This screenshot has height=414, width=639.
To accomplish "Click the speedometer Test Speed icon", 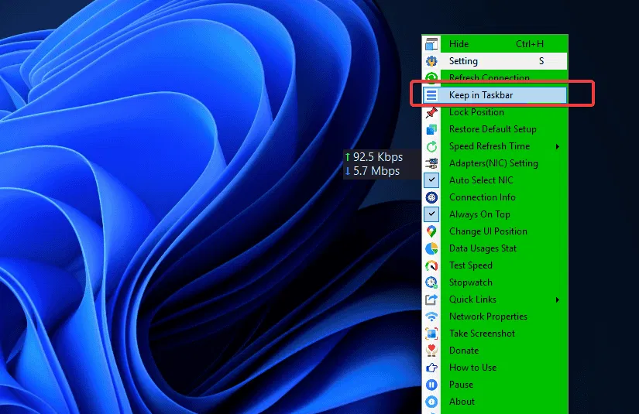I will 431,265.
